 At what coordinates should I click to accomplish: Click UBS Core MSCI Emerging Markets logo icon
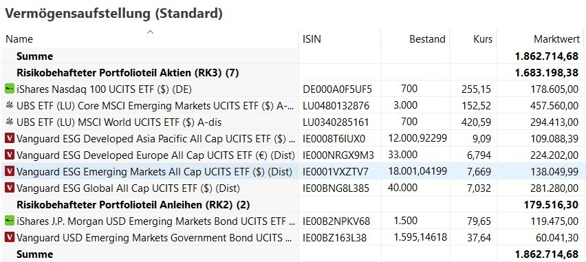coord(10,106)
